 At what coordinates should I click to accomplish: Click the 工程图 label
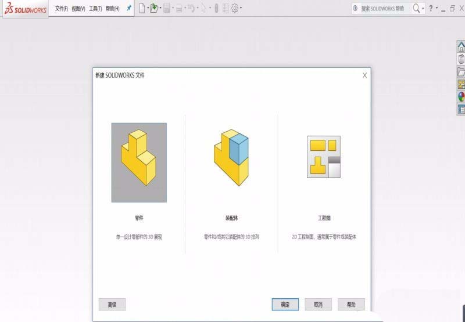pos(324,218)
